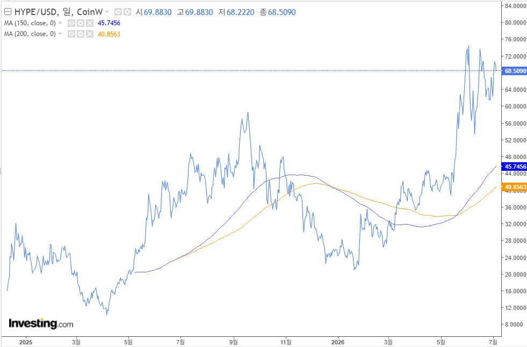Click the 36.0000 price axis label

(516, 207)
